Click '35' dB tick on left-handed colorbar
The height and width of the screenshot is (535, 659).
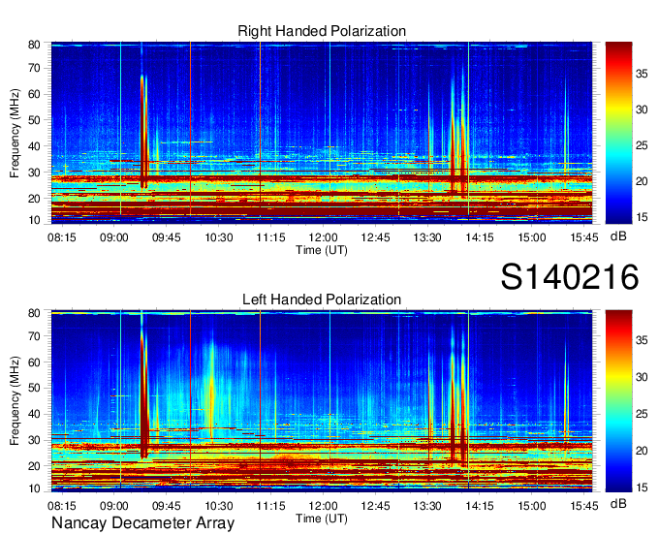(x=642, y=340)
